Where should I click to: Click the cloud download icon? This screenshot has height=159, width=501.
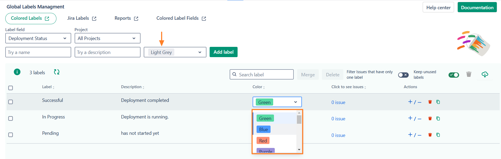point(485,74)
